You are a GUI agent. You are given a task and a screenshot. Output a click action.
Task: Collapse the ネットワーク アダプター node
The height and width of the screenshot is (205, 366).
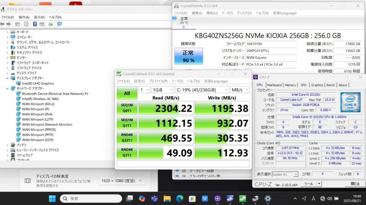pos(7,88)
